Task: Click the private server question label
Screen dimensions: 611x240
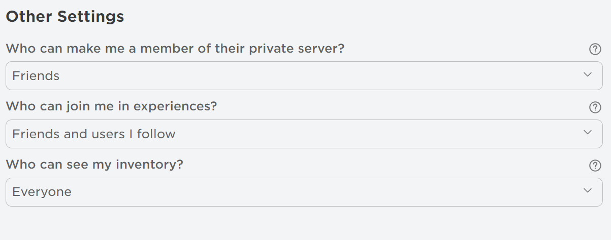Action: 175,49
